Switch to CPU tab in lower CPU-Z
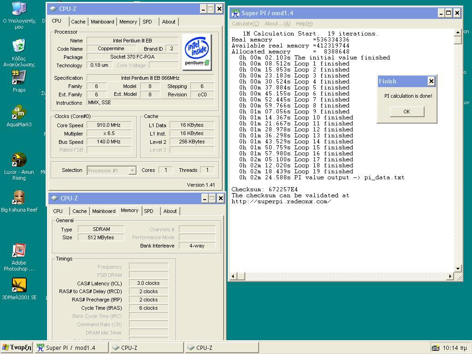This screenshot has height=354, width=472. coord(58,211)
